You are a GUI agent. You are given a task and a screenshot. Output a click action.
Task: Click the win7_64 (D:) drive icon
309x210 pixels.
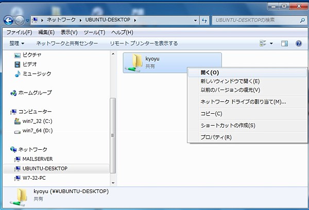(x=18, y=132)
